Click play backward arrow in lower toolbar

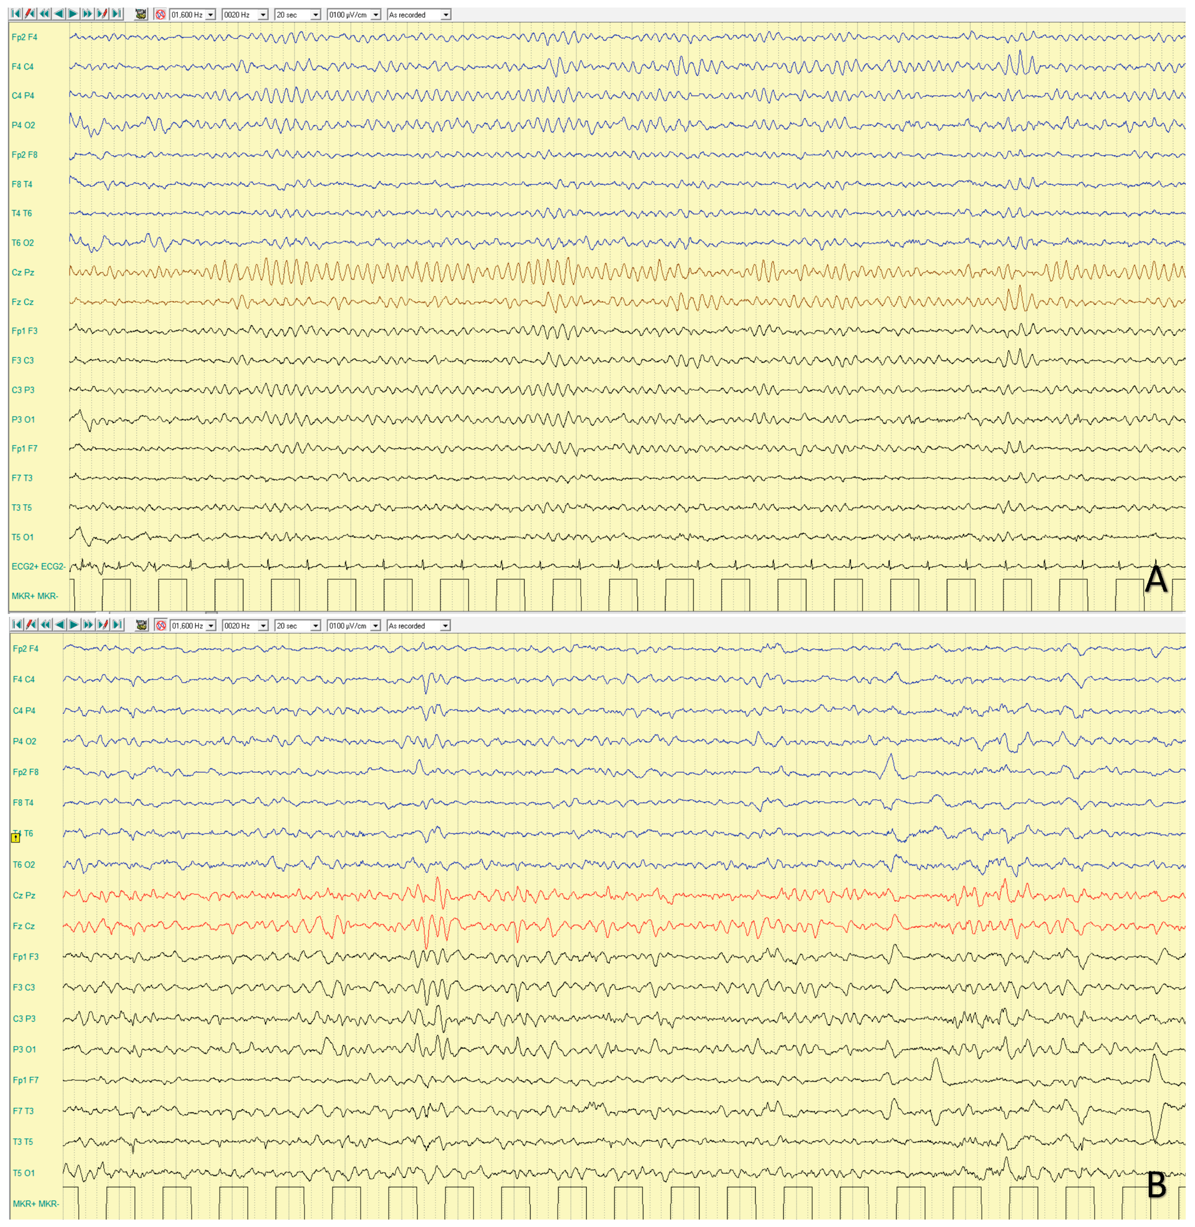point(60,625)
